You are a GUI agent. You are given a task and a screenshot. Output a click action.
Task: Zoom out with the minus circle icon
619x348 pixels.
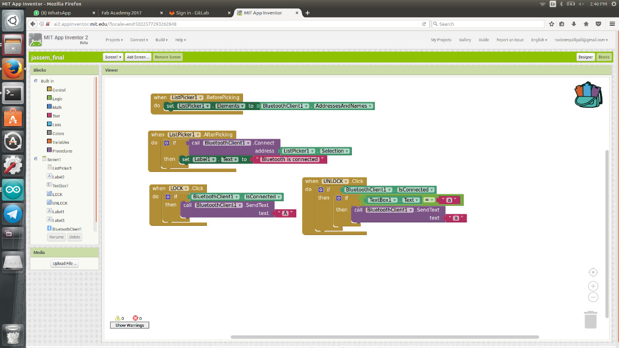point(593,297)
